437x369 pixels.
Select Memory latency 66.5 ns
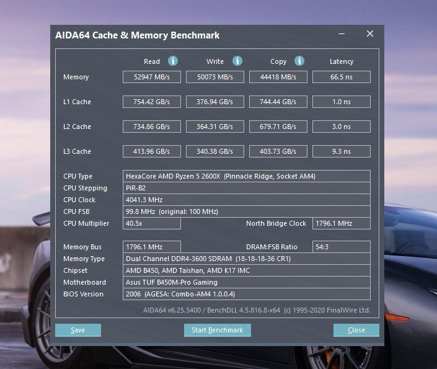click(x=342, y=77)
